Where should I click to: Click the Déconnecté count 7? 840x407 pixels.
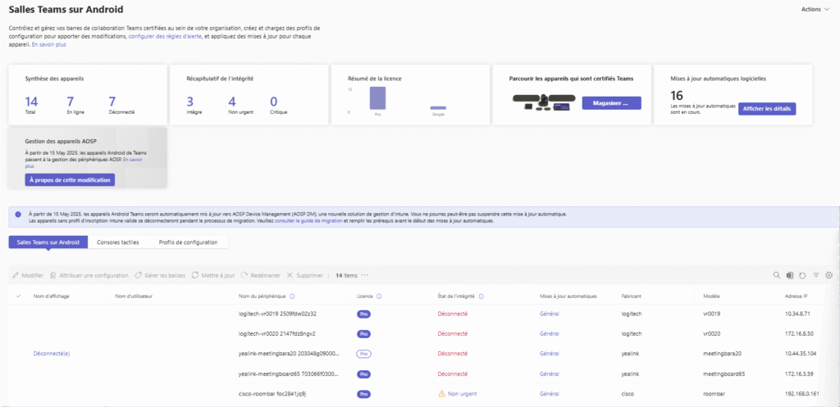[x=112, y=102]
